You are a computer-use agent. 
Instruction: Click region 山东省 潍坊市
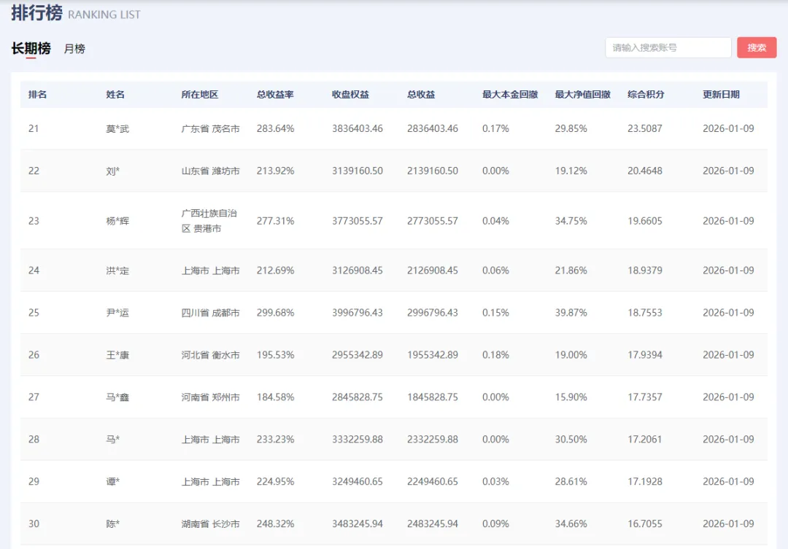tap(211, 171)
